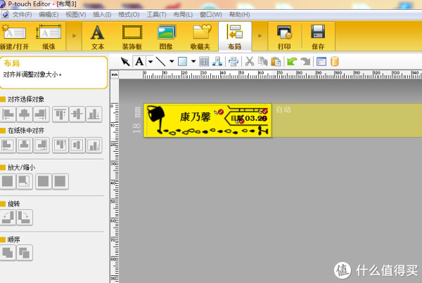Click the toolbar print icon
The height and width of the screenshot is (283, 422).
[234, 62]
